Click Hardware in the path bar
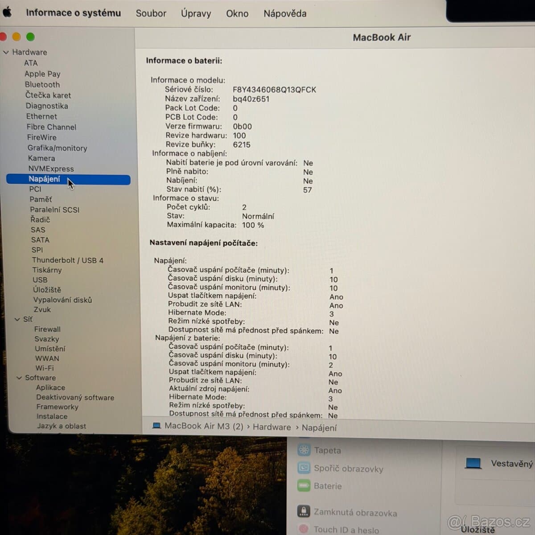535x535 pixels. click(x=272, y=427)
